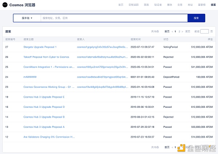Open 首页 in the top navigation bar

(121, 5)
